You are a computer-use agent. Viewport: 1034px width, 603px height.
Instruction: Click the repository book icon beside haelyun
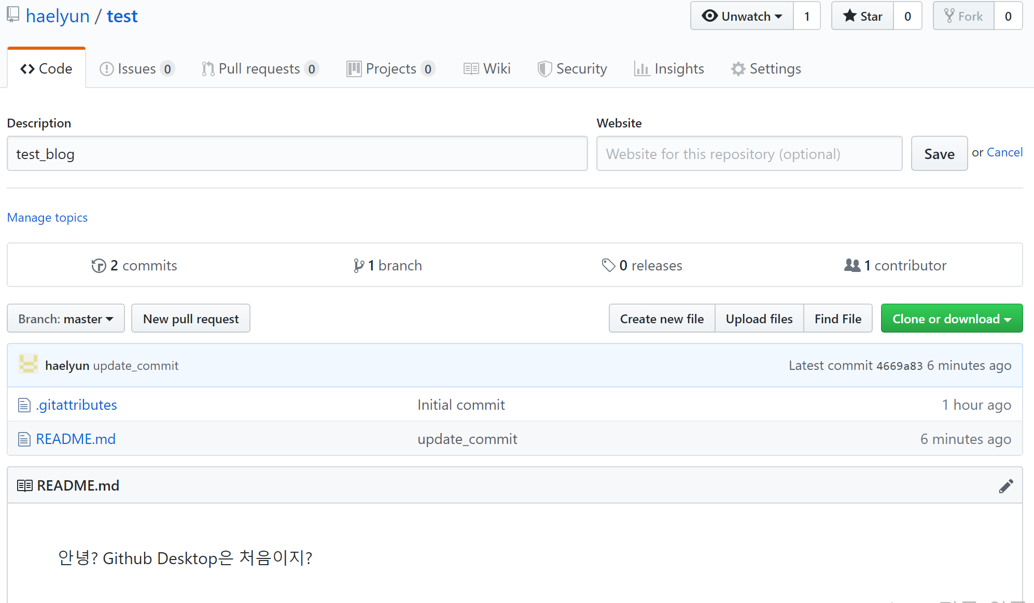(x=13, y=15)
